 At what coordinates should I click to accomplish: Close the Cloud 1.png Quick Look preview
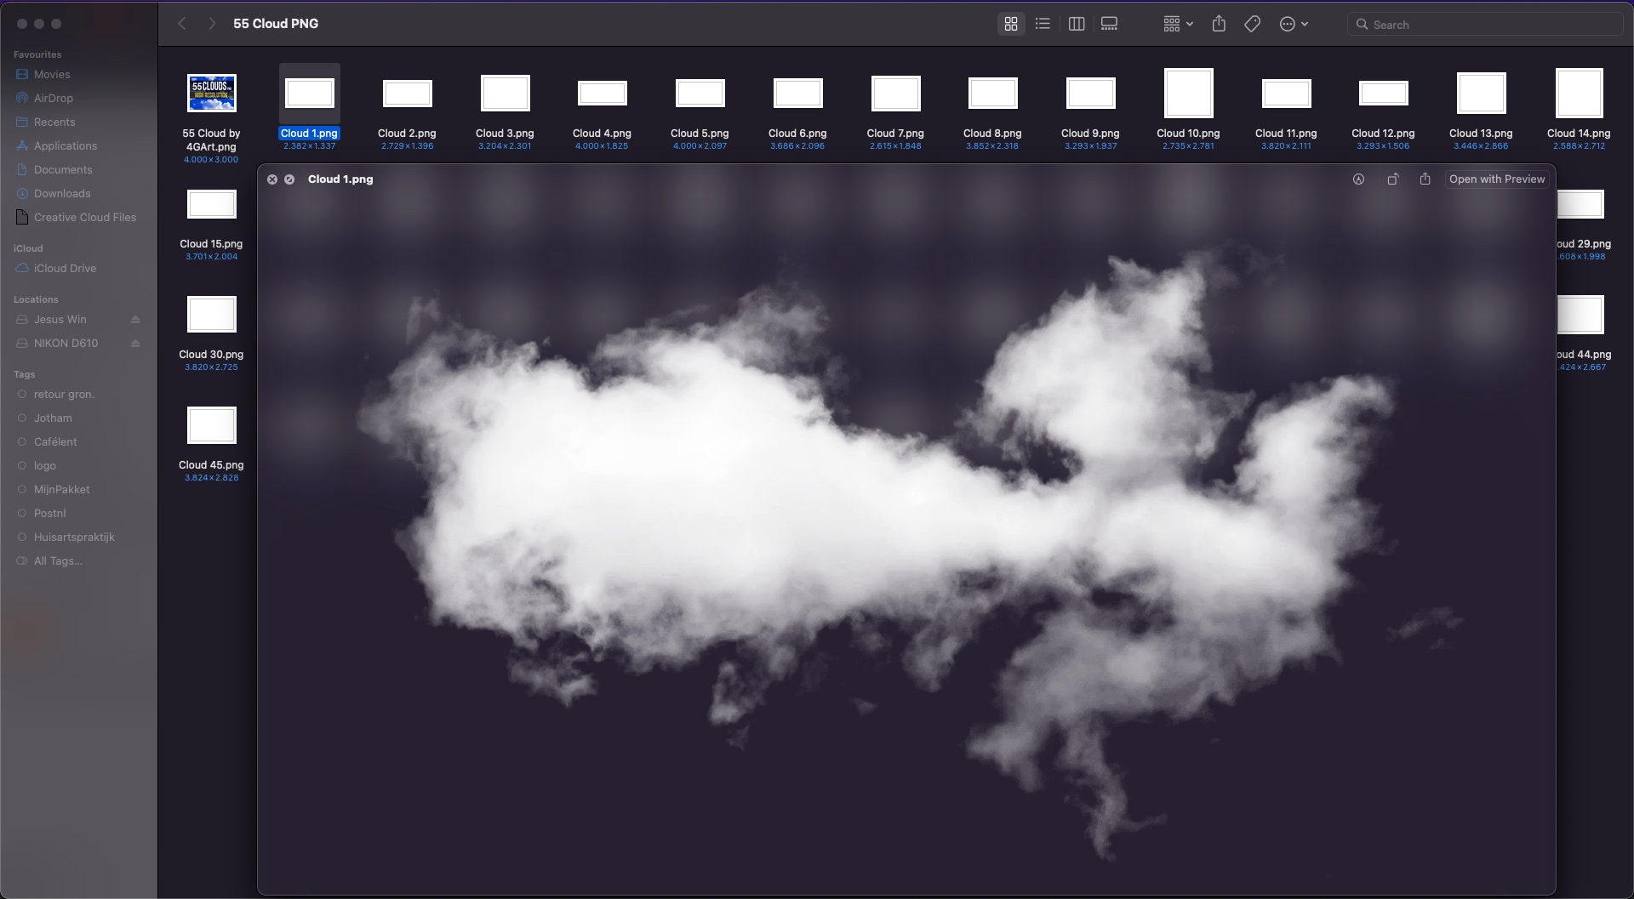(x=272, y=179)
